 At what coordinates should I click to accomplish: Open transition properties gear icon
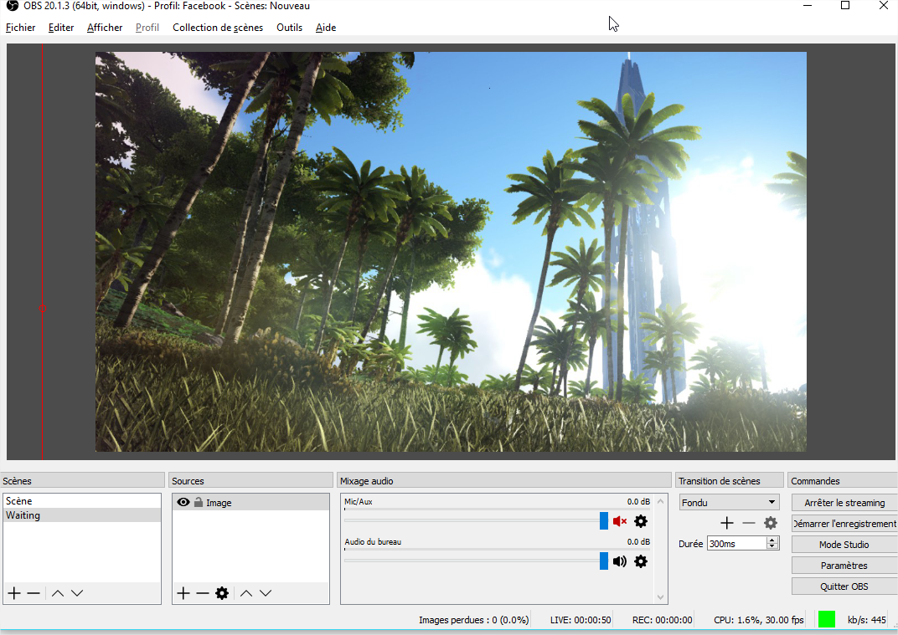771,523
